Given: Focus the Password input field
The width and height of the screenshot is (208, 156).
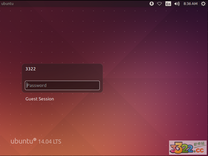Looking at the screenshot, I should point(62,85).
